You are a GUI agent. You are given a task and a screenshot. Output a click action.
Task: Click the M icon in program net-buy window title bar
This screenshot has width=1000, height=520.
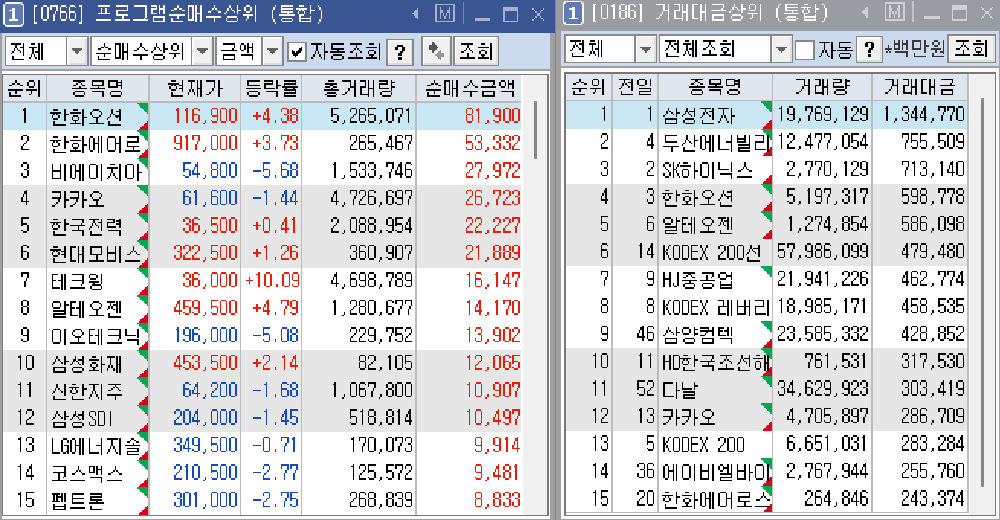[x=445, y=14]
